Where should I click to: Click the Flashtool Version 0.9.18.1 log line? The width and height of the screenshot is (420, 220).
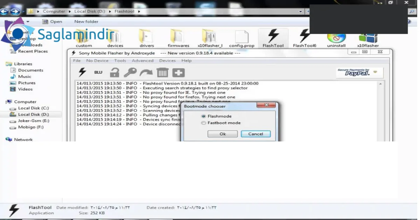167,83
